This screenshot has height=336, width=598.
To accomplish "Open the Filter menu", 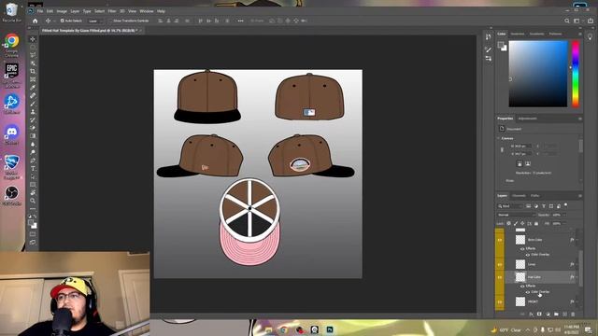I will pyautogui.click(x=112, y=11).
